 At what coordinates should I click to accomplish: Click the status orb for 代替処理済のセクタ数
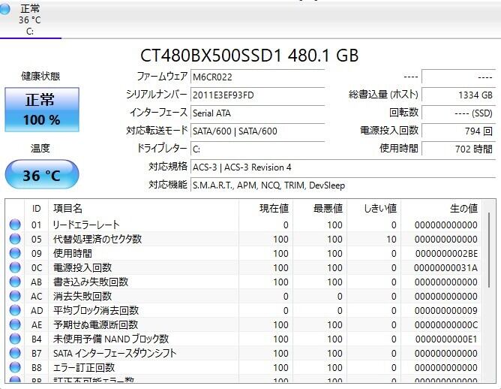[15, 240]
